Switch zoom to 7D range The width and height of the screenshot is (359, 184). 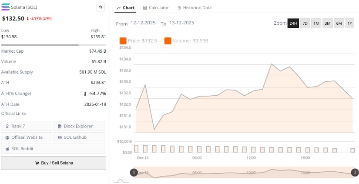click(x=305, y=23)
